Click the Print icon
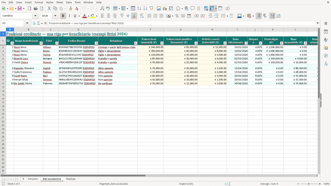 click(x=36, y=9)
